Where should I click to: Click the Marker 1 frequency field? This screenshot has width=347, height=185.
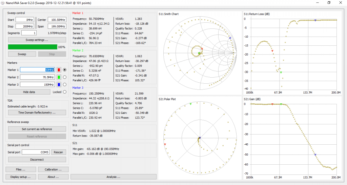coord(37,70)
